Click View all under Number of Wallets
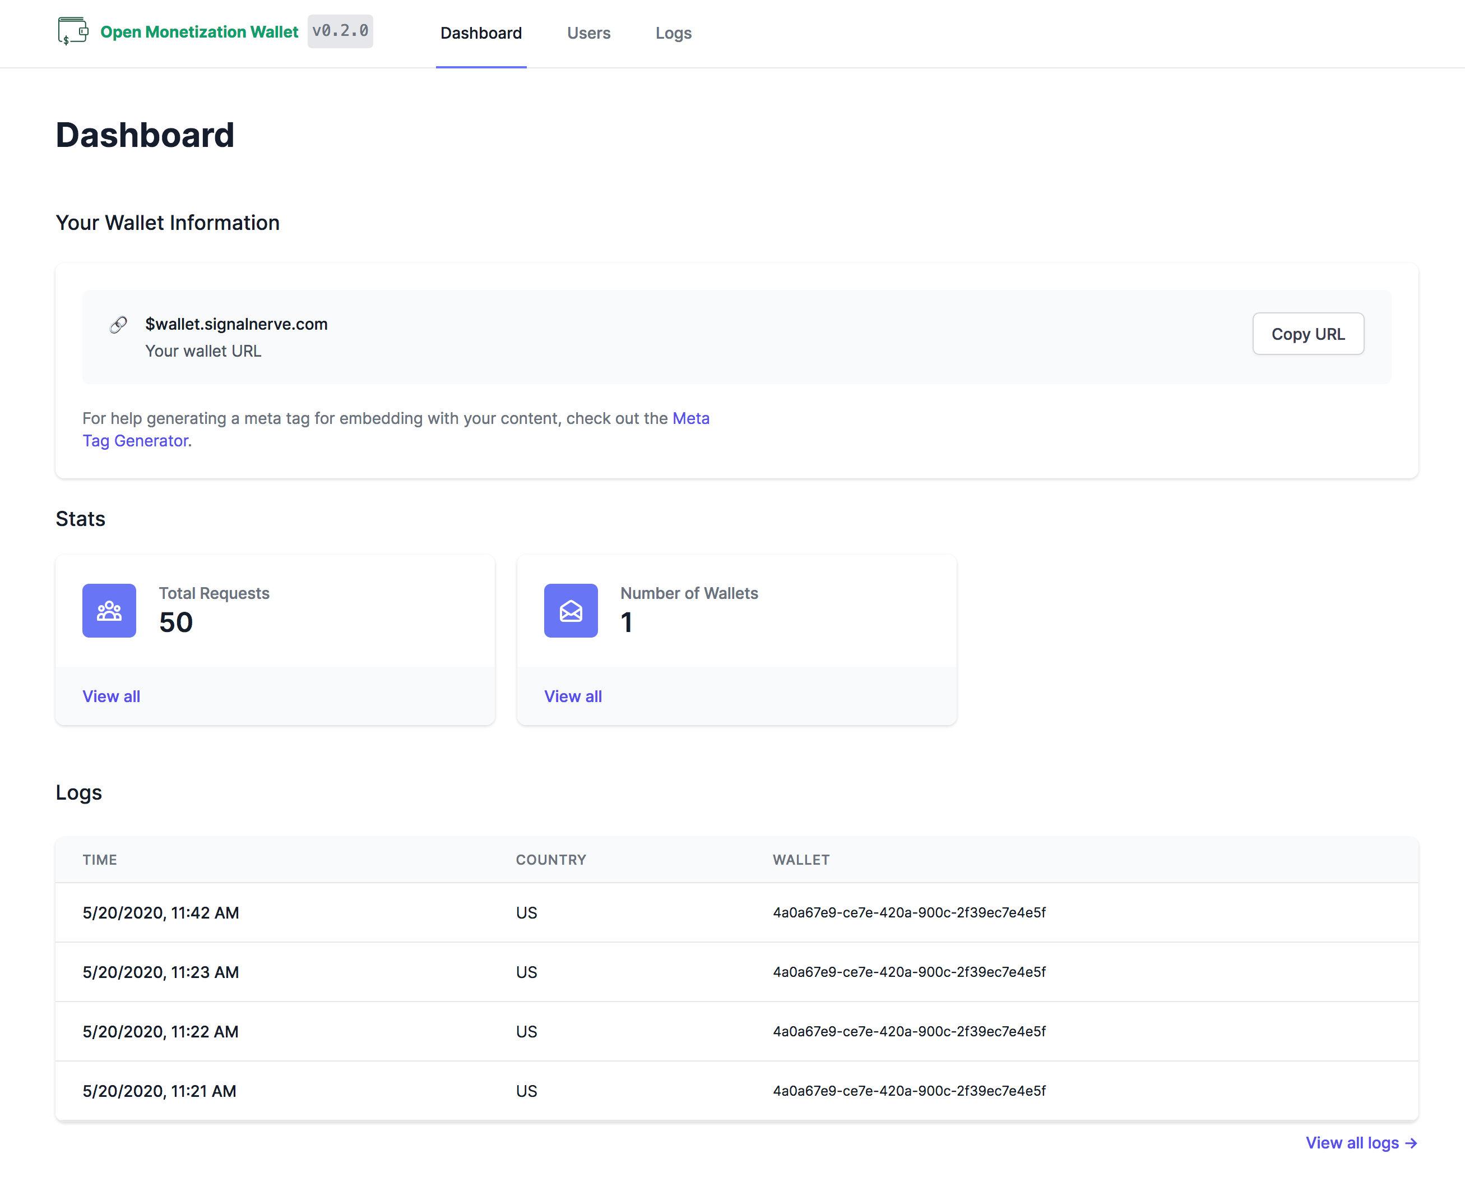Viewport: 1465px width, 1181px height. click(x=572, y=696)
